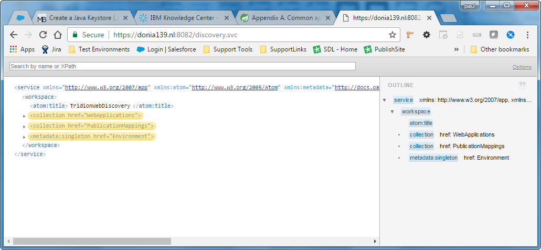
Task: Expand the WebApplications collection node in XML
Action: pyautogui.click(x=24, y=116)
